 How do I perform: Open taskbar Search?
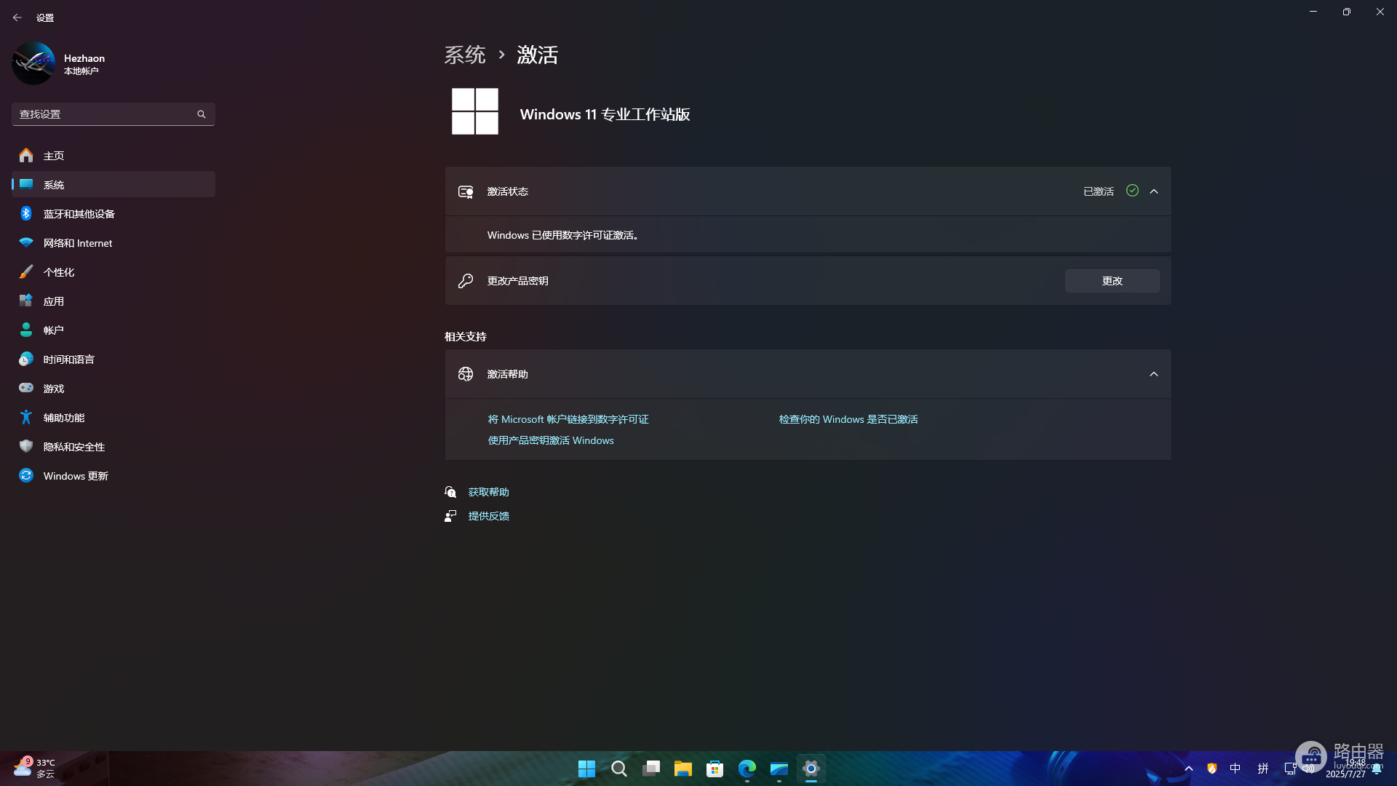point(619,769)
